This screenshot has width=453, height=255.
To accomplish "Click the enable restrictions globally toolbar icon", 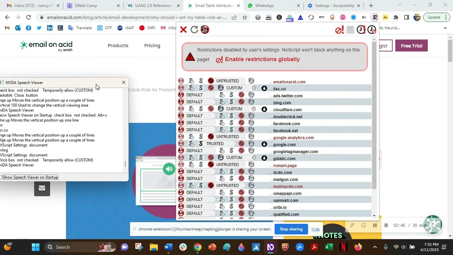I will [339, 30].
